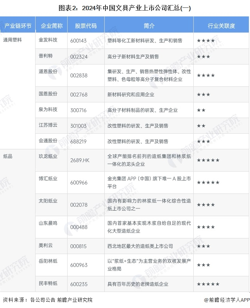Click company name 道恩股份
250x308 pixels.
click(x=48, y=71)
